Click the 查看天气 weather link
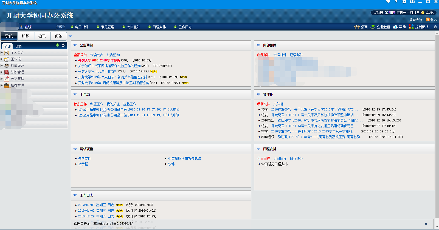 pos(416,19)
